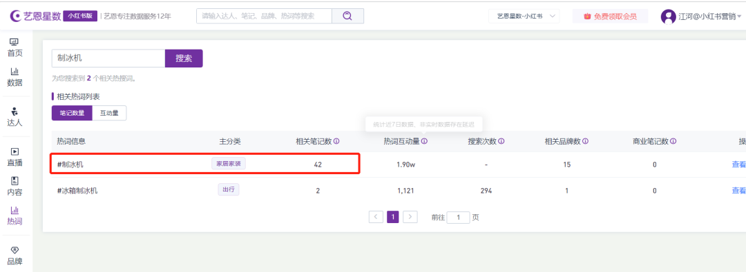746x272 pixels.
Task: Open the 艺恩星数-小红书 dropdown
Action: tap(524, 16)
